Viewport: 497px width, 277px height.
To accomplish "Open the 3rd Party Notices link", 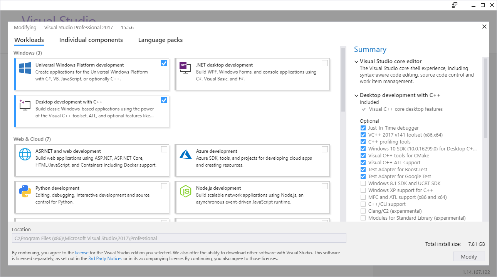I will pos(105,259).
